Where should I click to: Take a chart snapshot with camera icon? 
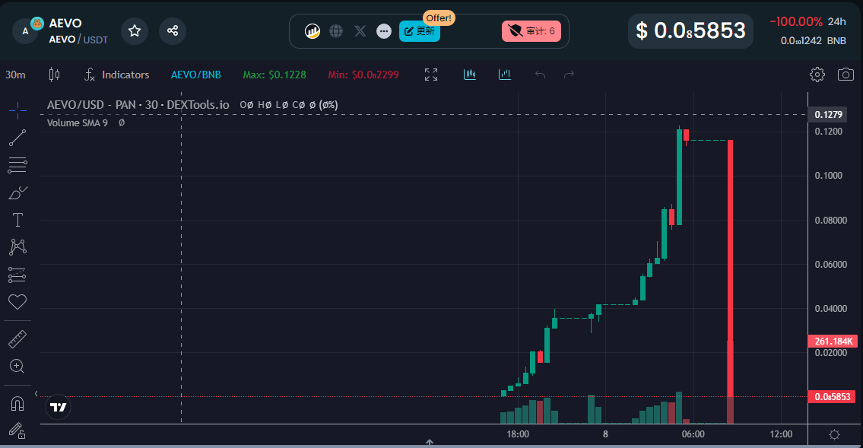pyautogui.click(x=846, y=75)
